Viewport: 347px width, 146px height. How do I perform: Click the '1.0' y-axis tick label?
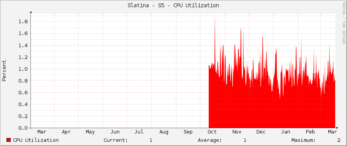pyautogui.click(x=23, y=69)
